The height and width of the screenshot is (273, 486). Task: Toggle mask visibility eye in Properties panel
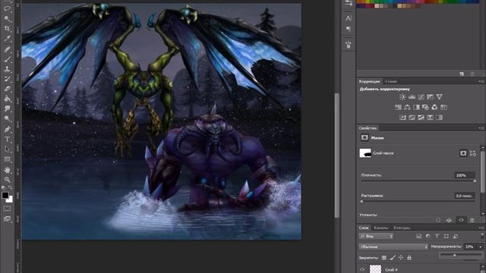461,220
